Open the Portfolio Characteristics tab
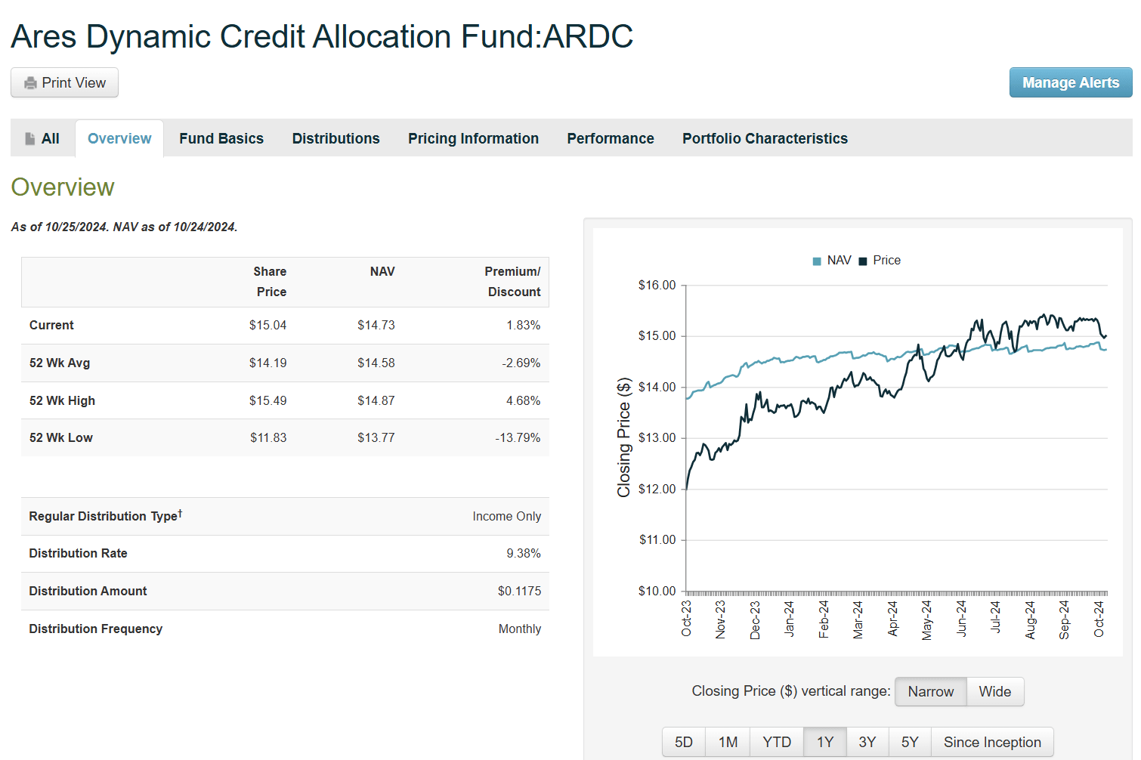The image size is (1141, 760). (765, 138)
